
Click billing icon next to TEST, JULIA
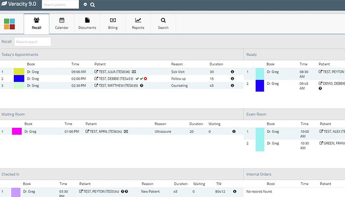click(x=134, y=72)
